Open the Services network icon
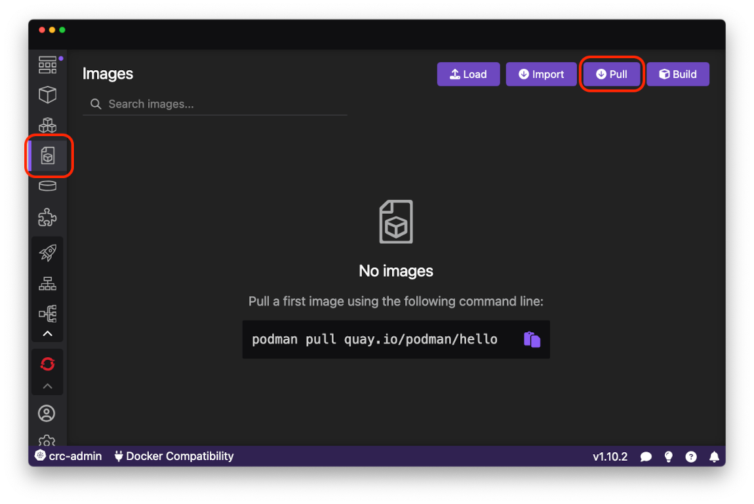 tap(47, 284)
